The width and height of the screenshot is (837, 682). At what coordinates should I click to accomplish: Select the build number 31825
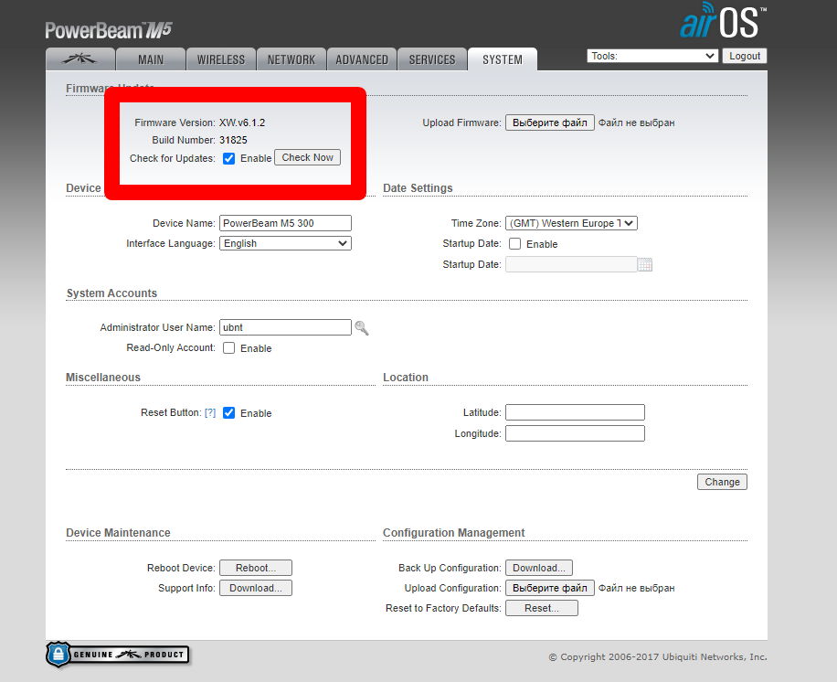click(233, 140)
